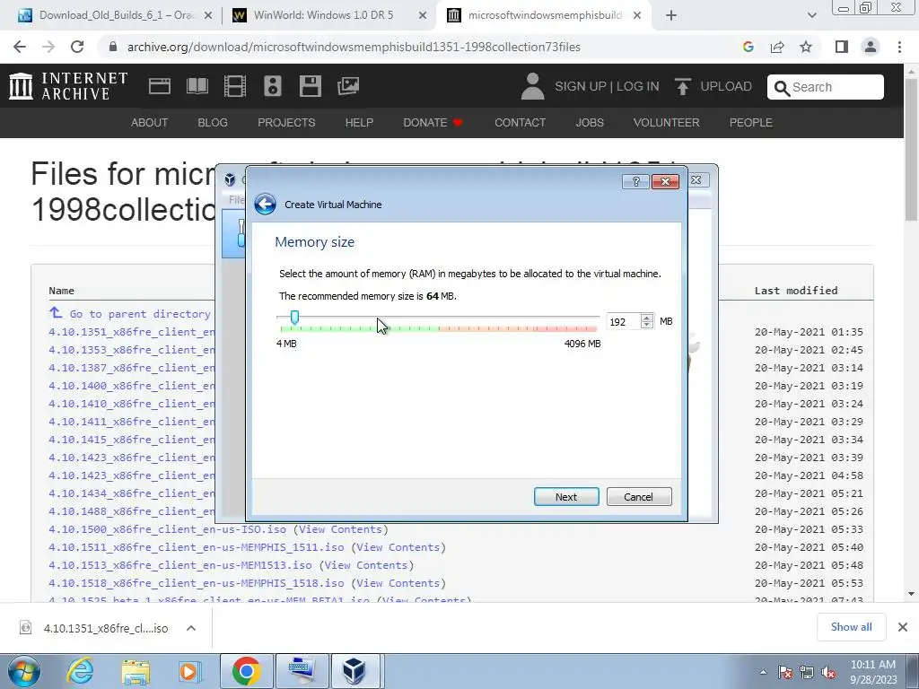The image size is (919, 689).
Task: Click the Internet Archive logo
Action: (68, 86)
